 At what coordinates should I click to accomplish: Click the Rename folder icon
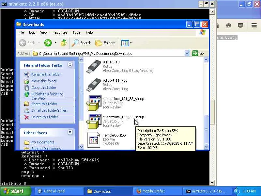coord(27,75)
